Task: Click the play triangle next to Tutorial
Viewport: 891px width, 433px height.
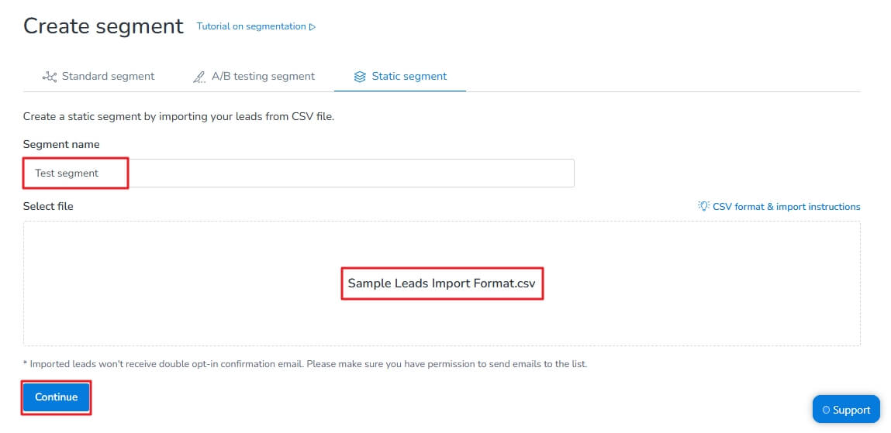Action: click(x=313, y=26)
